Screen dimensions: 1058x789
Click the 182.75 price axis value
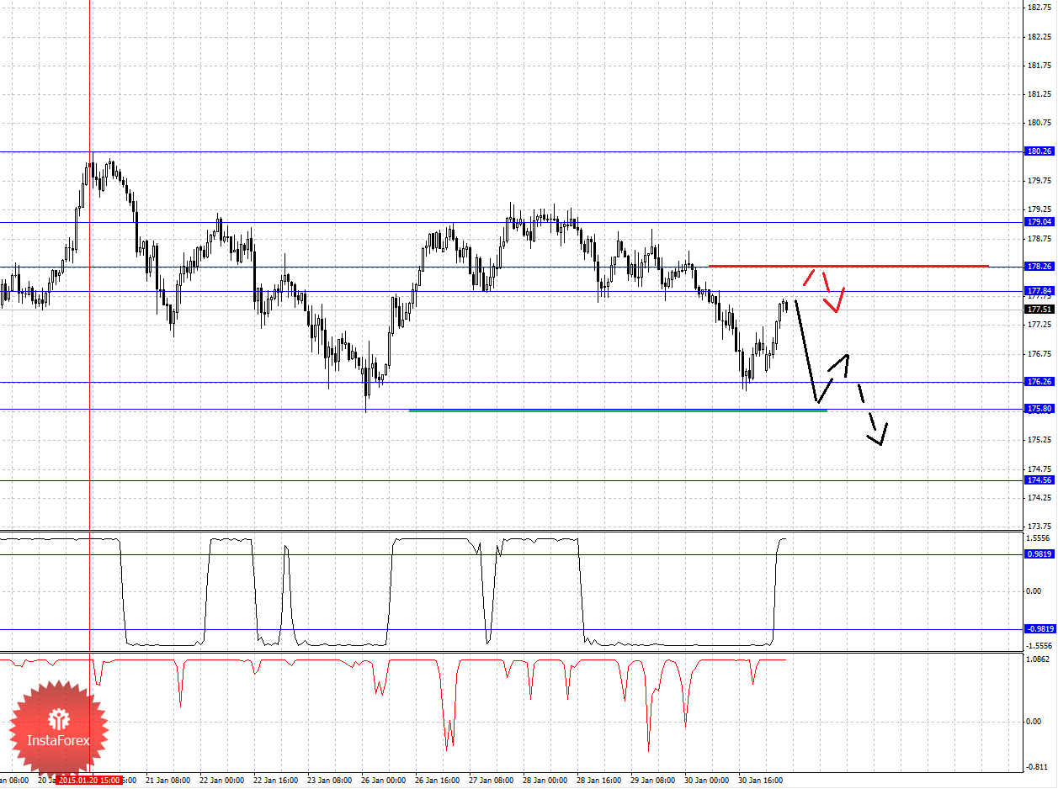[x=1041, y=8]
